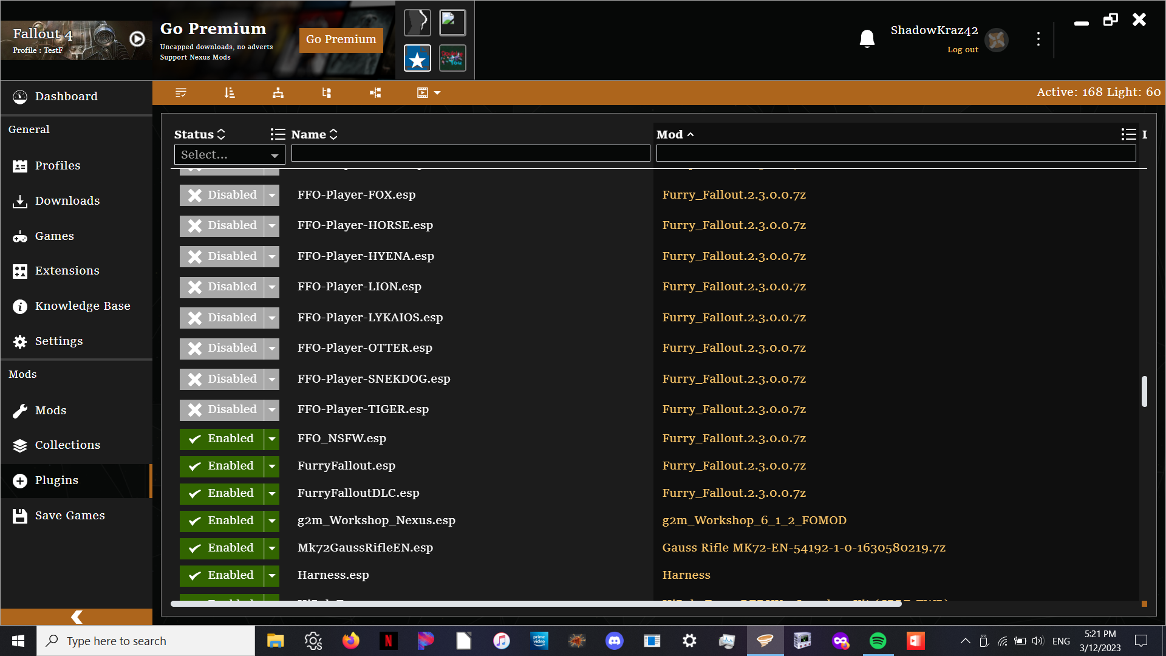Viewport: 1166px width, 656px height.
Task: Sort plugins by the Mod column
Action: point(675,135)
